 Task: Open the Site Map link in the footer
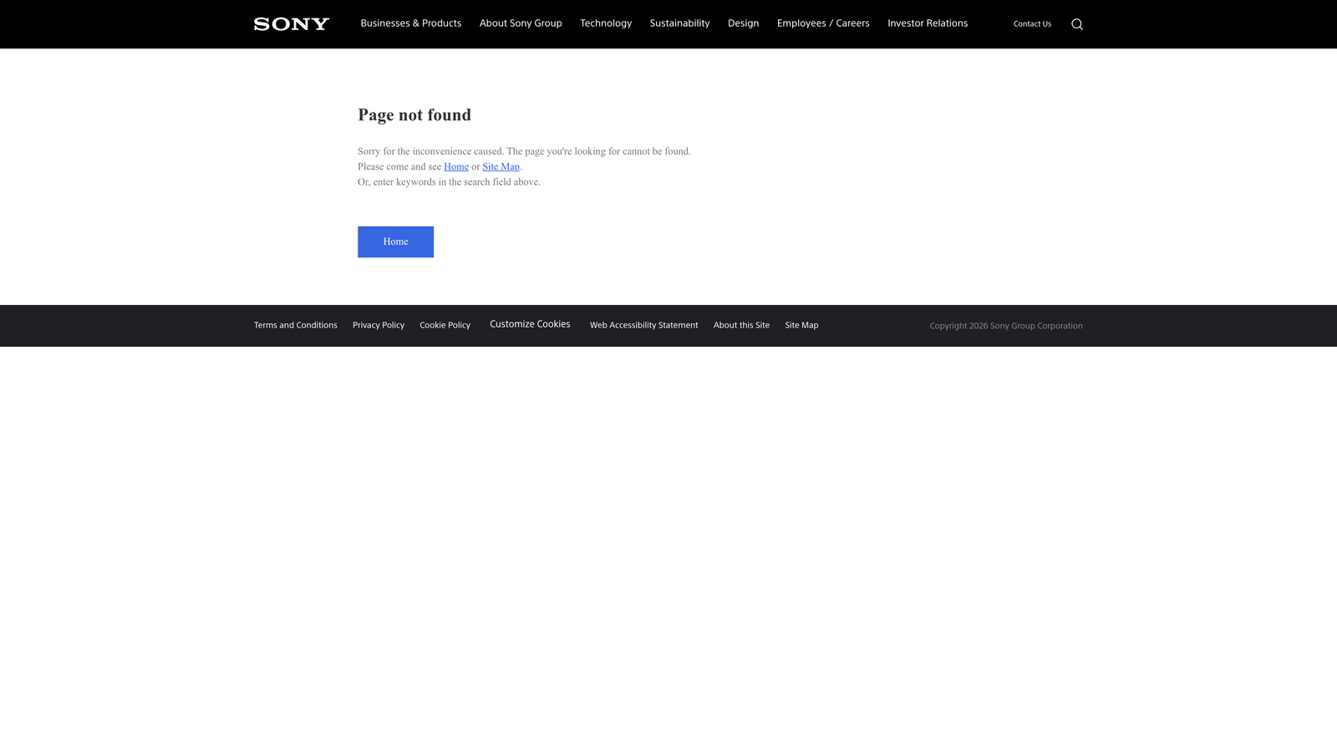click(x=801, y=325)
